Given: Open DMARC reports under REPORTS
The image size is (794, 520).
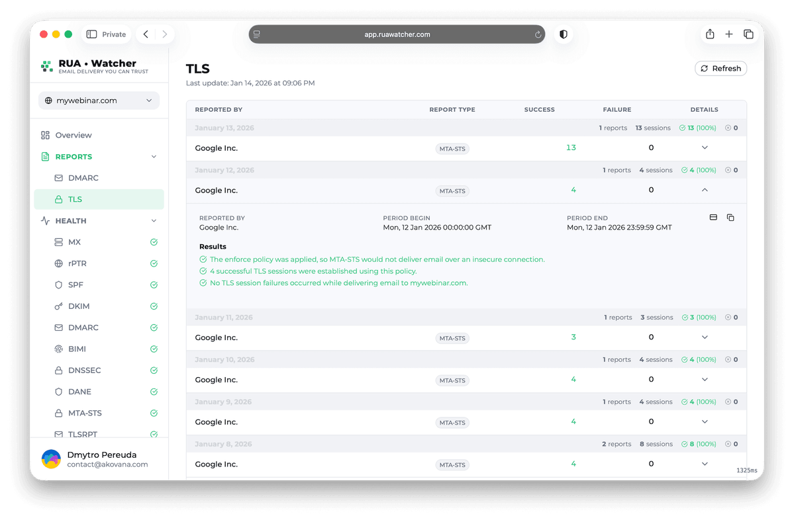Looking at the screenshot, I should click(x=83, y=178).
